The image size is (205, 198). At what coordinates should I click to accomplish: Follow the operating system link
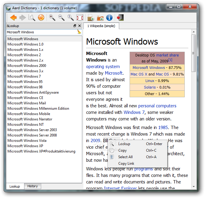103,67
